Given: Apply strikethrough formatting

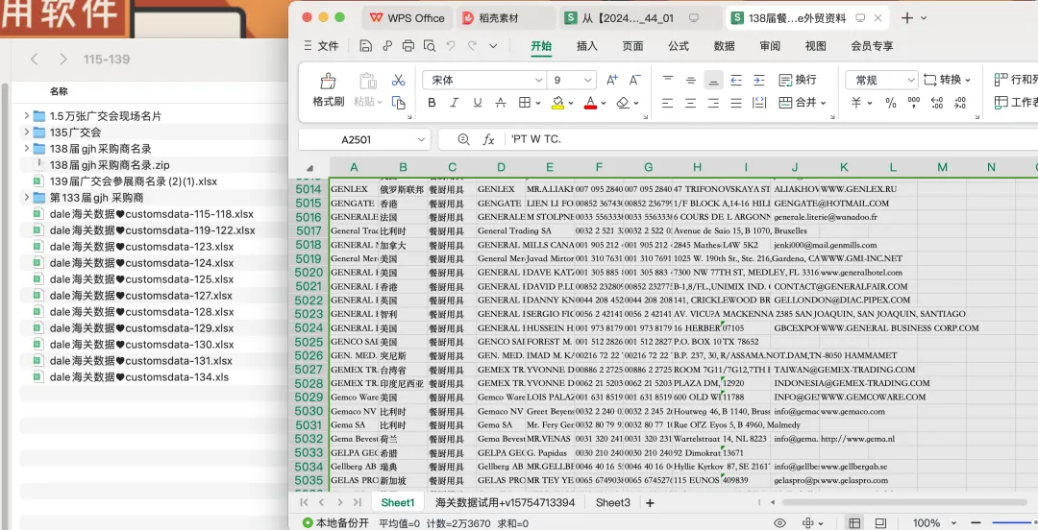Looking at the screenshot, I should click(x=501, y=103).
